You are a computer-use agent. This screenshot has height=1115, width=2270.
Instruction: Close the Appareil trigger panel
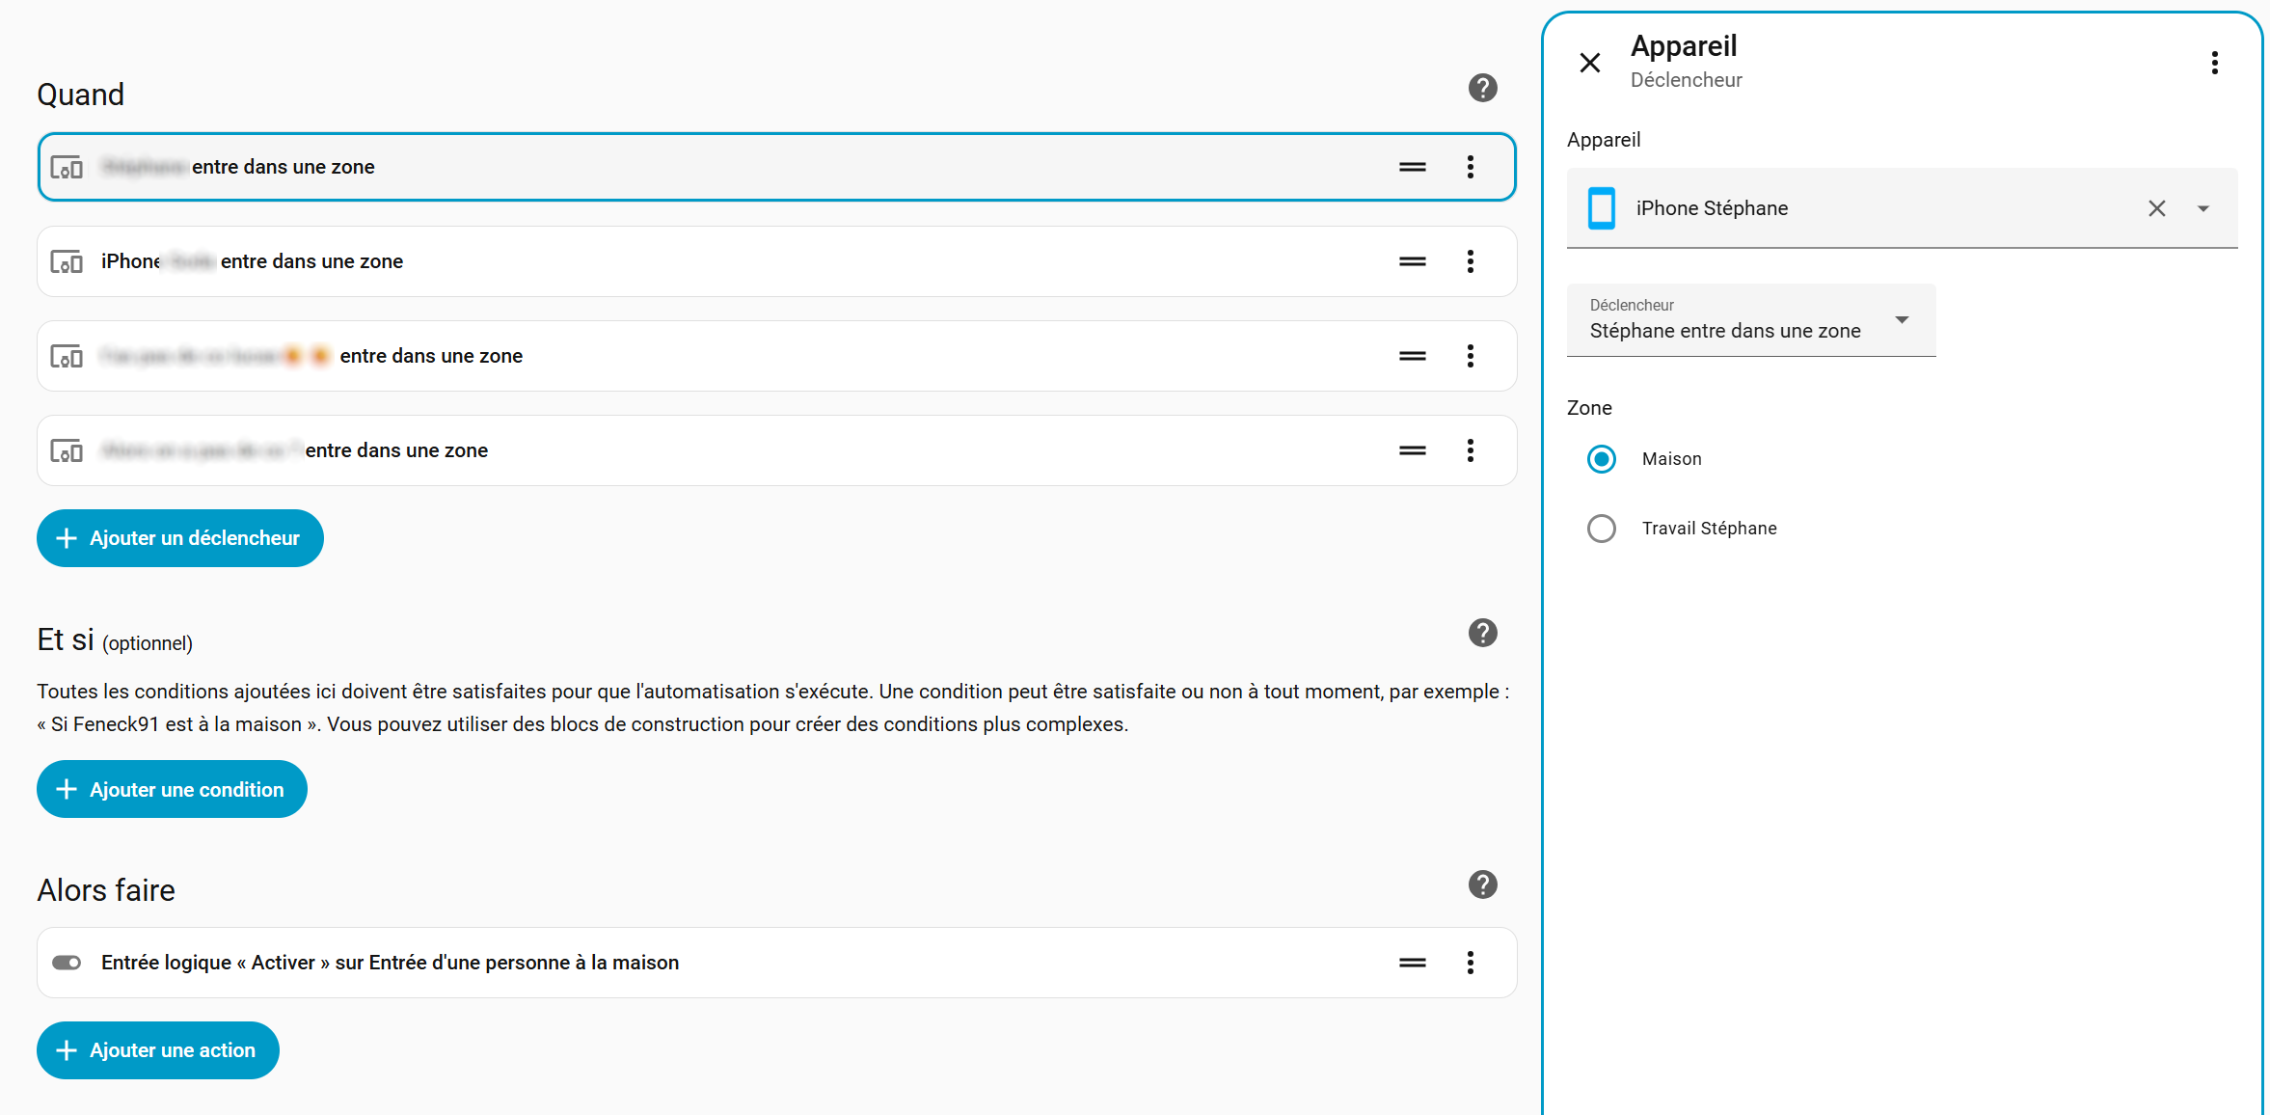[1590, 63]
